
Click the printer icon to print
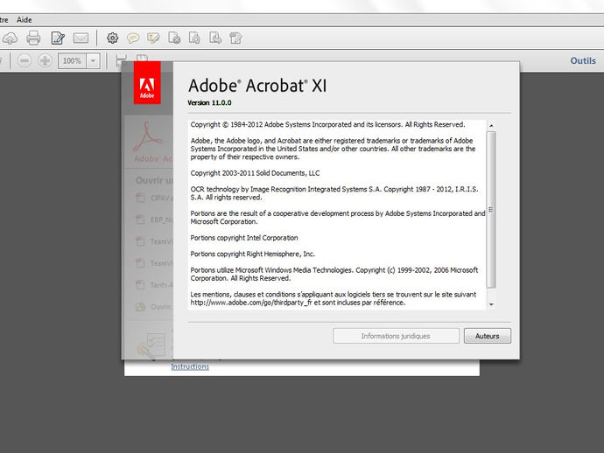pyautogui.click(x=33, y=38)
